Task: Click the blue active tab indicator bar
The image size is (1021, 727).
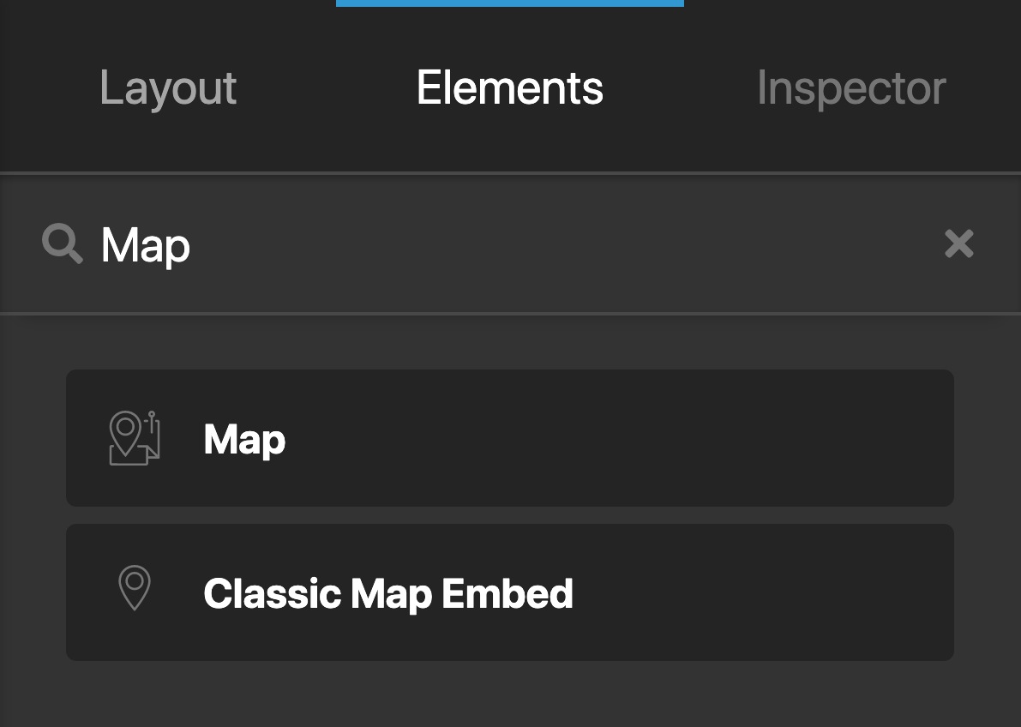Action: (509, 3)
